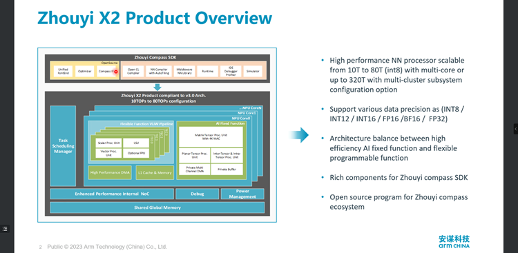This screenshot has width=518, height=253.
Task: Click the arm CHINA logo
Action: point(454,242)
